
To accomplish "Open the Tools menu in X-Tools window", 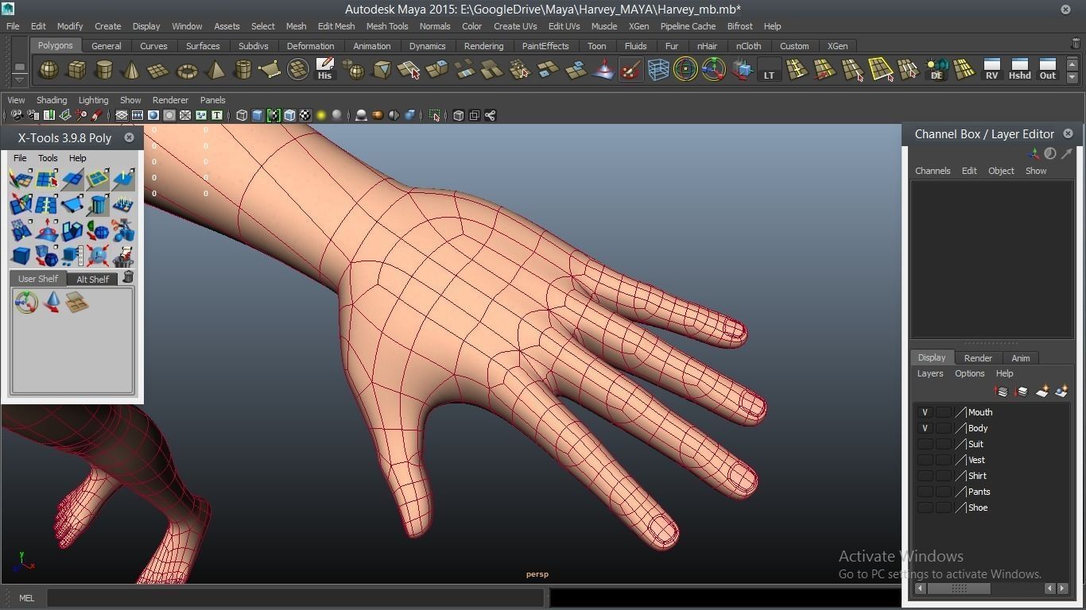I will click(48, 158).
